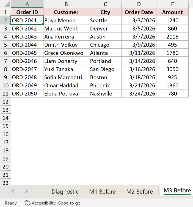Select column A header
This screenshot has width=193, height=207.
click(x=27, y=4)
